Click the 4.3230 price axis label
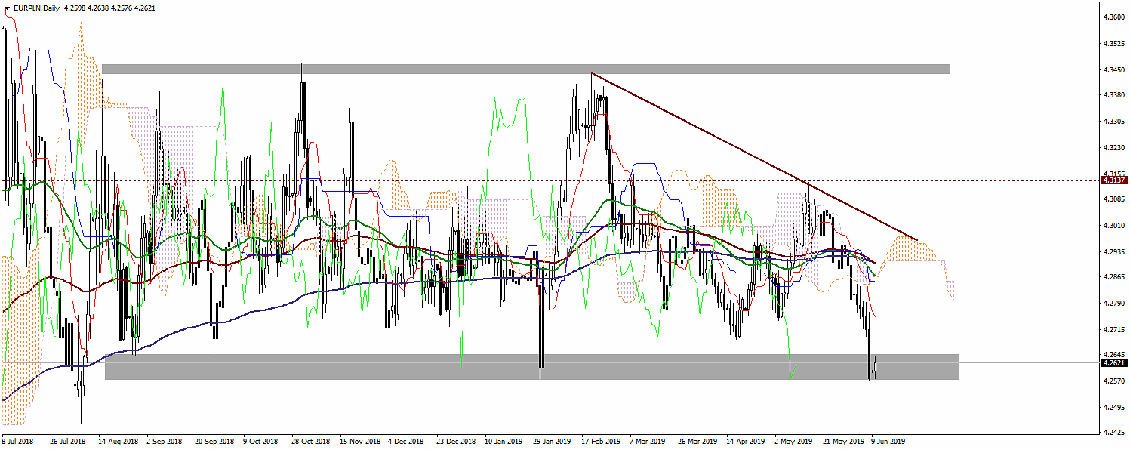The width and height of the screenshot is (1130, 450). (x=1114, y=147)
